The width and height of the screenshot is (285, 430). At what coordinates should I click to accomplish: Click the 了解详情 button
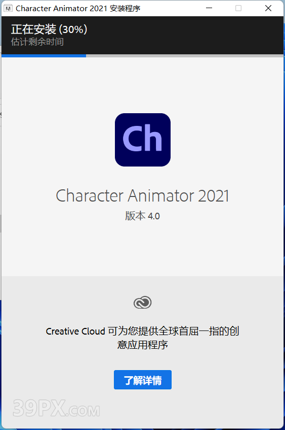(143, 380)
